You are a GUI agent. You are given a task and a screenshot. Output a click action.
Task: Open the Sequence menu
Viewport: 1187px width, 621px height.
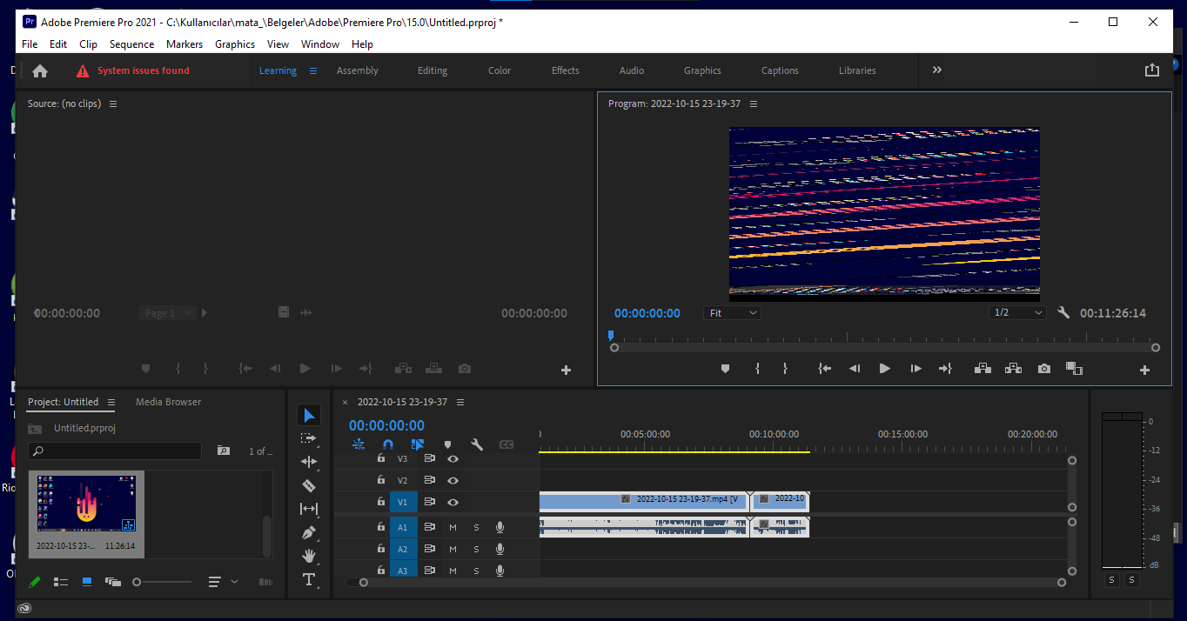[131, 44]
